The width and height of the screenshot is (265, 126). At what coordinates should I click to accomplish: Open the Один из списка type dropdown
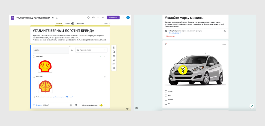pyautogui.click(x=91, y=50)
